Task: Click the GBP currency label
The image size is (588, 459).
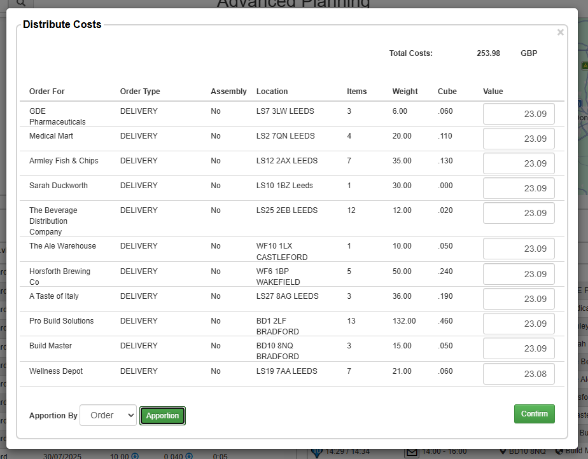Action: pyautogui.click(x=529, y=53)
